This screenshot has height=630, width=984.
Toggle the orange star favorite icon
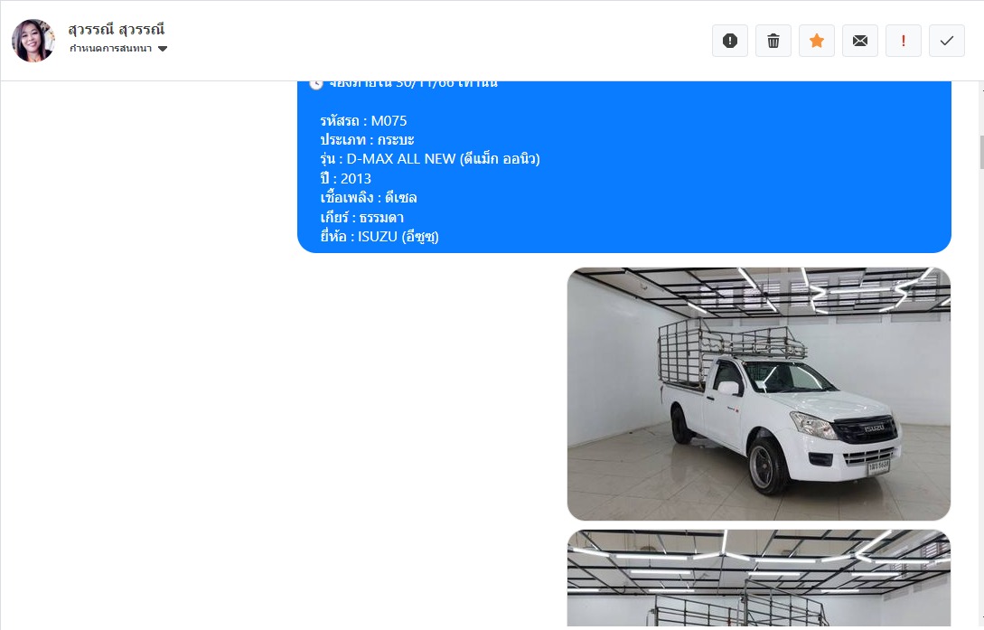[817, 41]
